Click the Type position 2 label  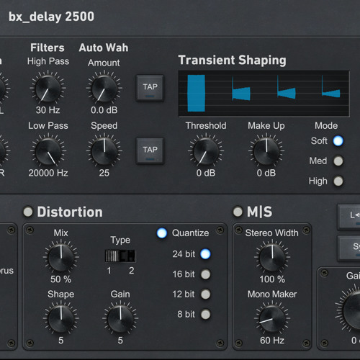pyautogui.click(x=132, y=271)
